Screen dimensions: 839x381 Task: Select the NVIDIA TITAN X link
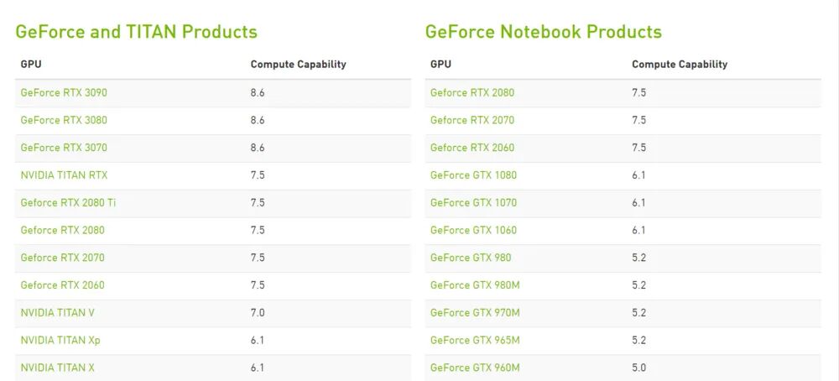tap(58, 368)
